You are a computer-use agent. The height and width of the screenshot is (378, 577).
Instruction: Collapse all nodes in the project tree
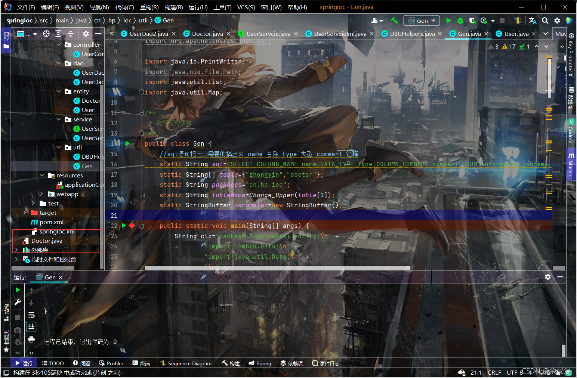click(71, 34)
